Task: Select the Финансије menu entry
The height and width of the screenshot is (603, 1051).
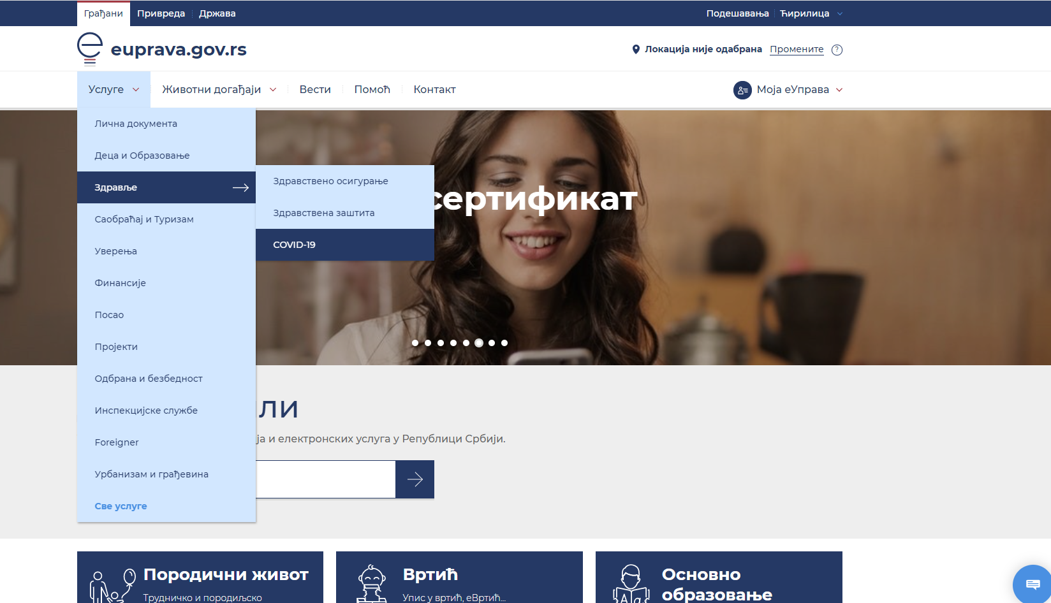Action: tap(166, 283)
